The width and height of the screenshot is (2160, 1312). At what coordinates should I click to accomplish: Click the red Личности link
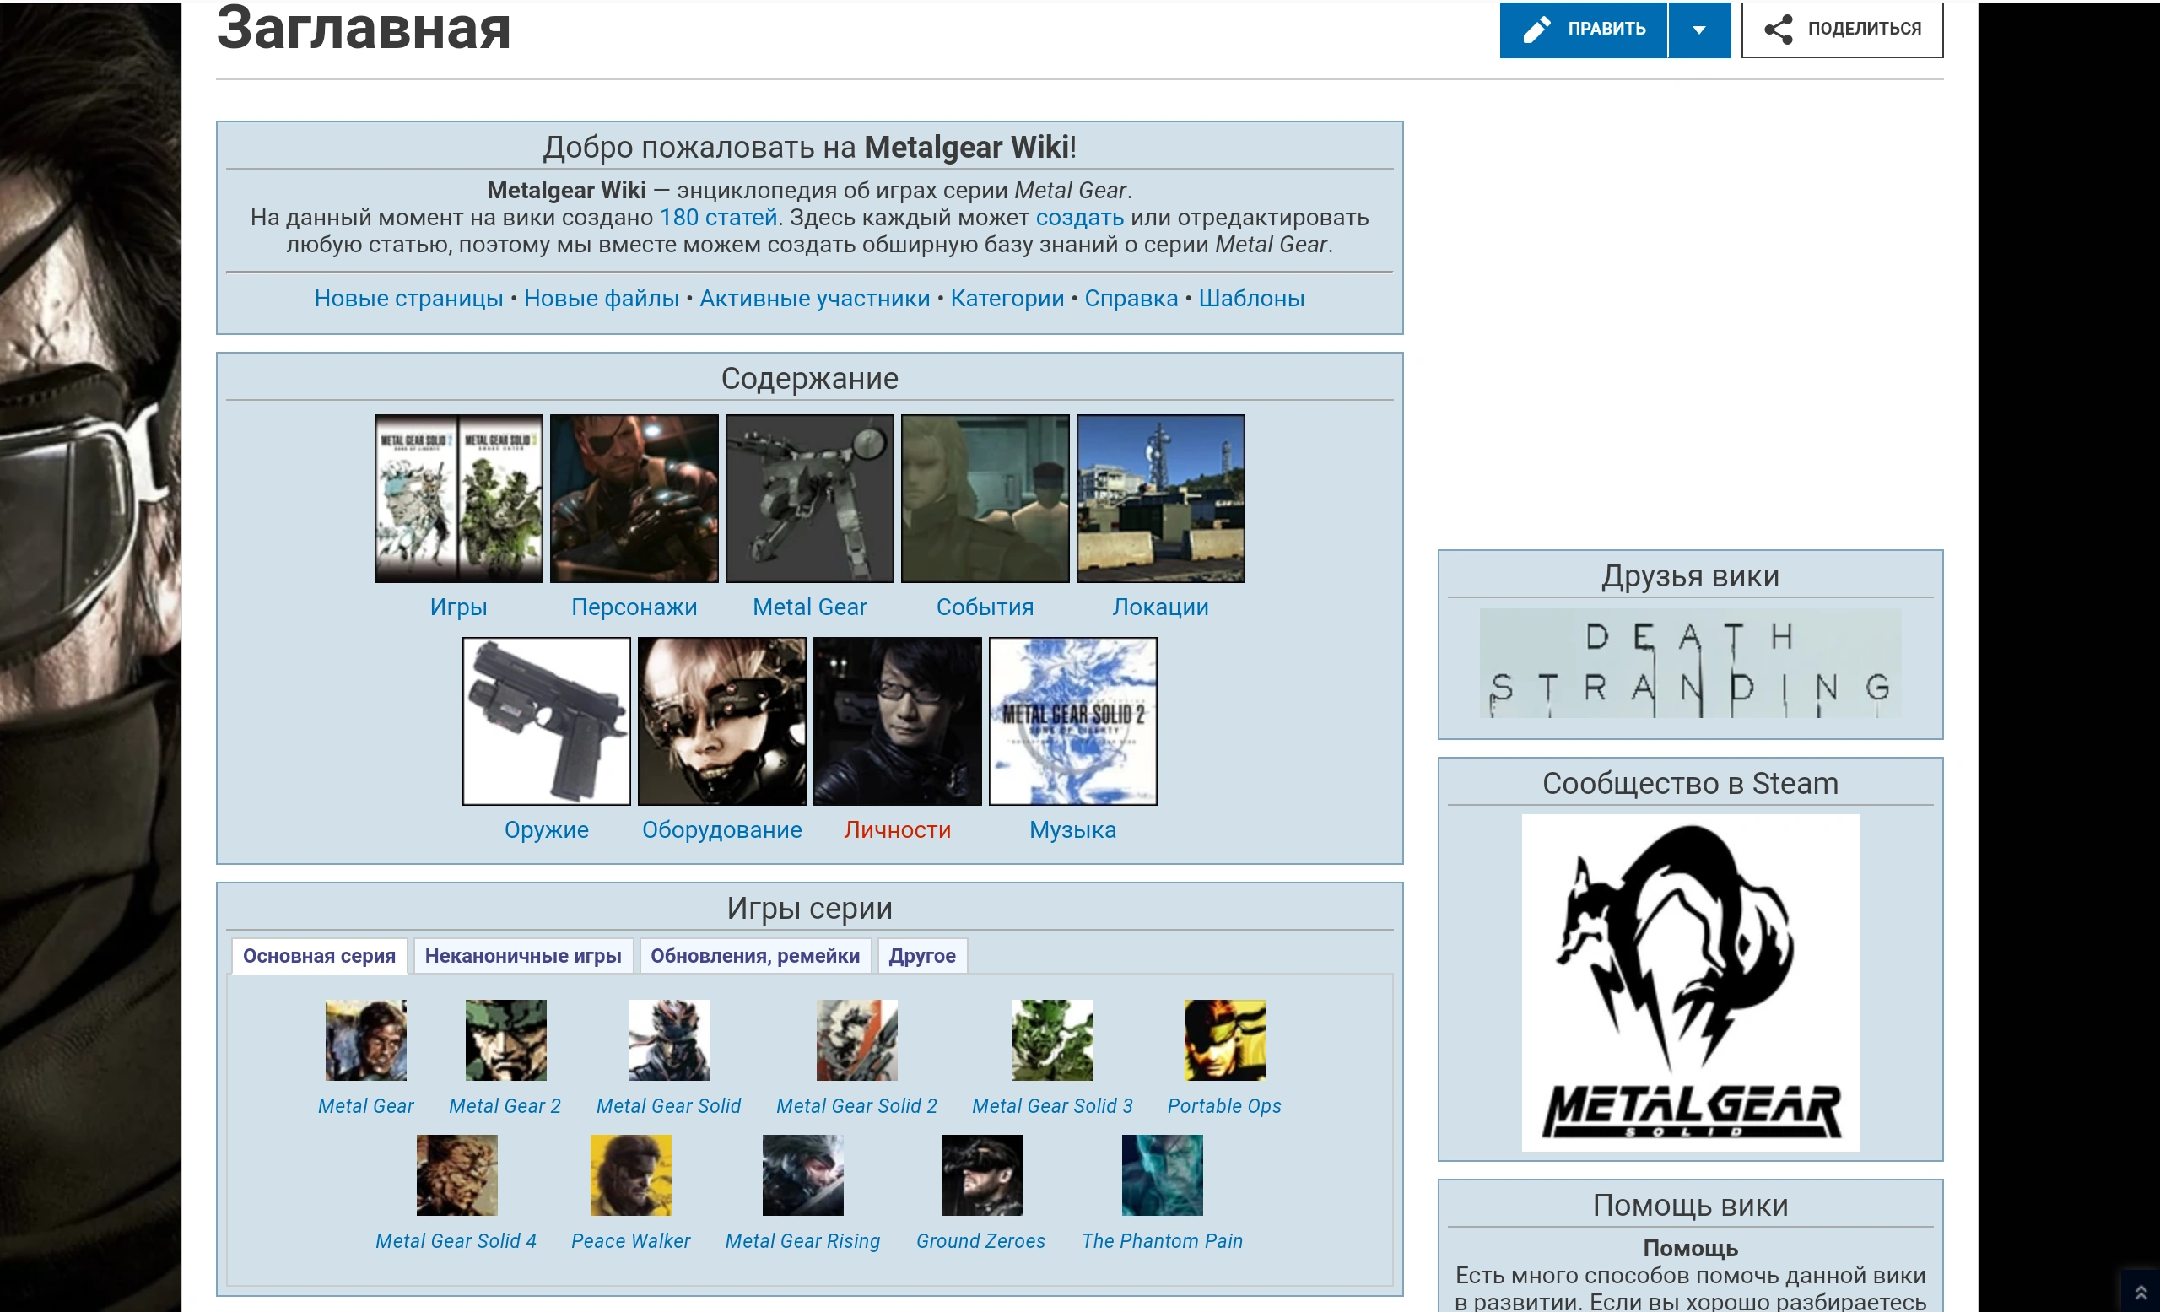[897, 829]
